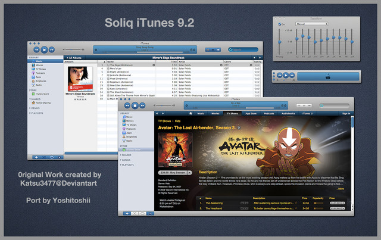Expand PLAYLISTS section in Mirror's Edge window

pyautogui.click(x=30, y=113)
